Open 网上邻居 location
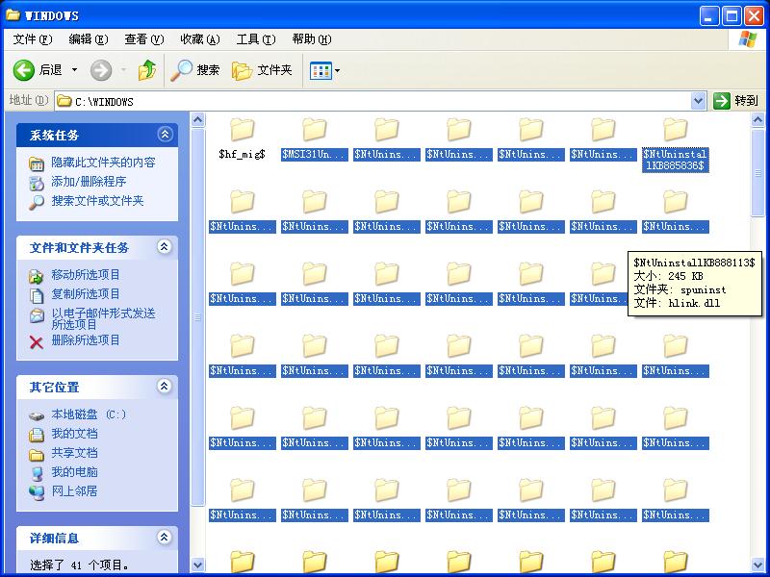Image resolution: width=770 pixels, height=577 pixels. pyautogui.click(x=74, y=491)
